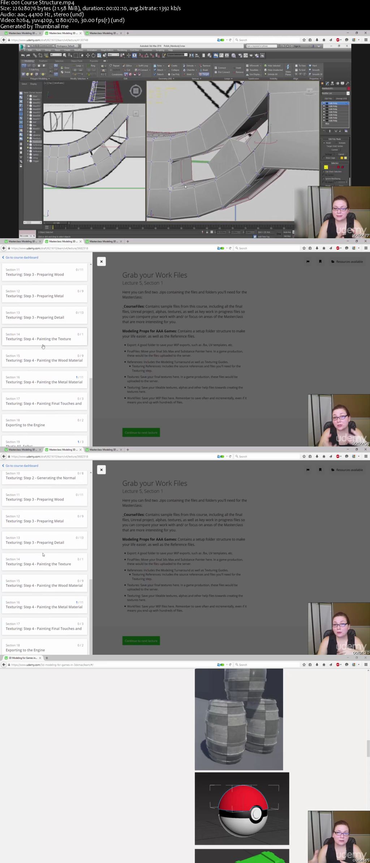Click Resources available in the 00:01:20 frame

347,470
